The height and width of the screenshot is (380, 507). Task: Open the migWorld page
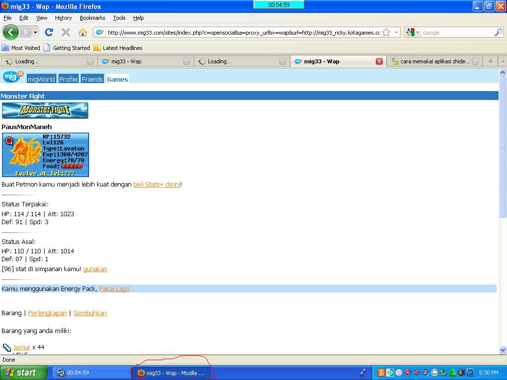click(x=41, y=79)
